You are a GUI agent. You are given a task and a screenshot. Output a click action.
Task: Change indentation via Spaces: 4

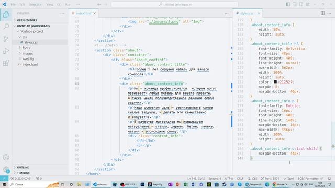(215, 178)
